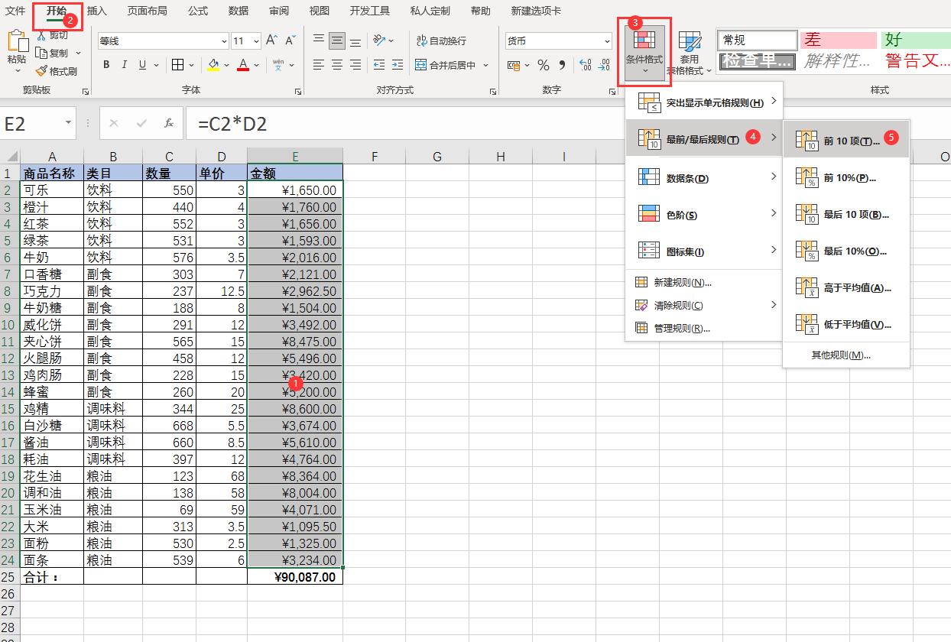951x642 pixels.
Task: Open the font size dropdown showing 11
Action: coord(256,41)
